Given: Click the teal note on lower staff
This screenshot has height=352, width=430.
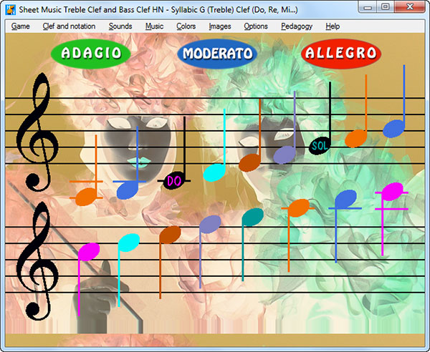Looking at the screenshot, I should (x=252, y=217).
